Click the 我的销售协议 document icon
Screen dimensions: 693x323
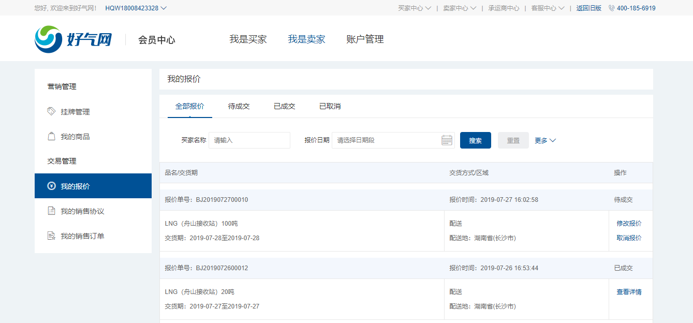point(51,211)
